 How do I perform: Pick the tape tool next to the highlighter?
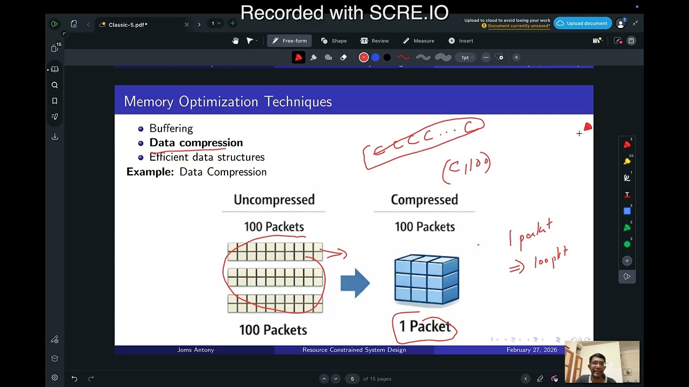pyautogui.click(x=328, y=58)
